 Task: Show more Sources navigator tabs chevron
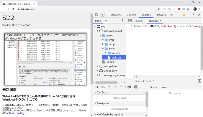coord(106,21)
